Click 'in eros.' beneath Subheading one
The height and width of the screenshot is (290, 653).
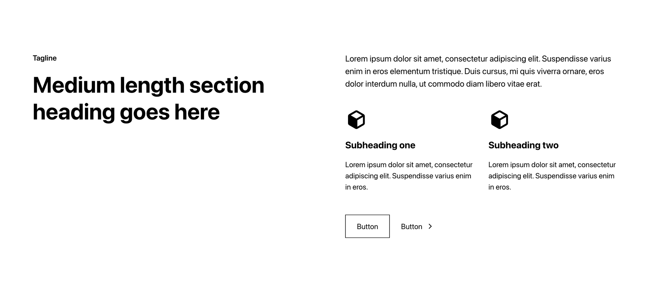tap(356, 187)
